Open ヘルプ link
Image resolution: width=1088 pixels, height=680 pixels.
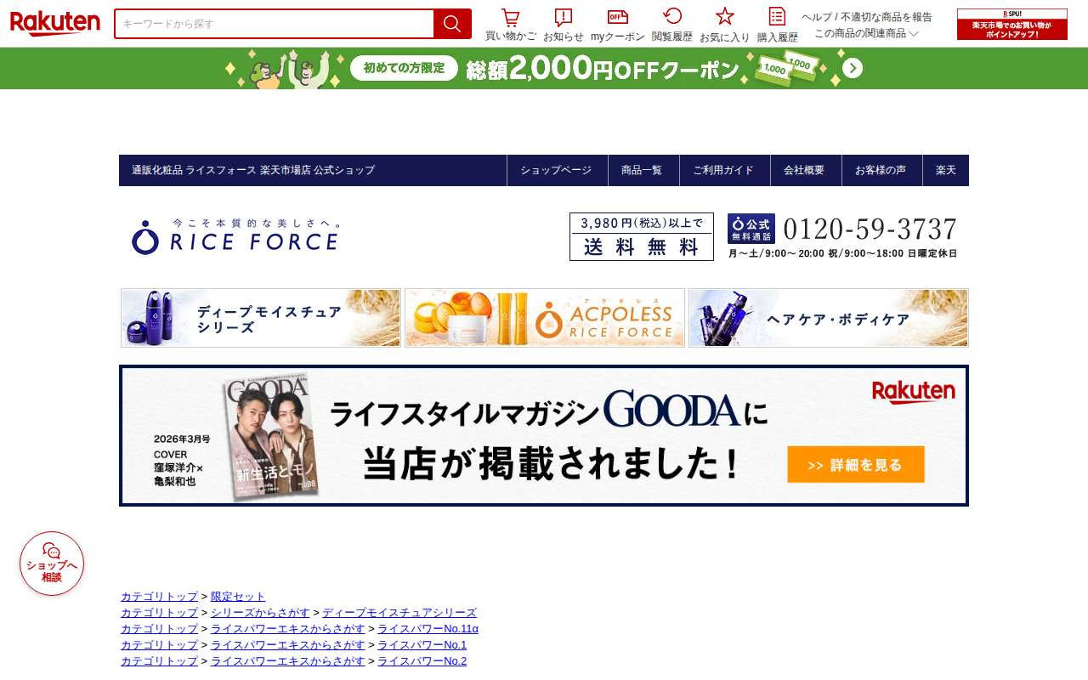coord(817,17)
